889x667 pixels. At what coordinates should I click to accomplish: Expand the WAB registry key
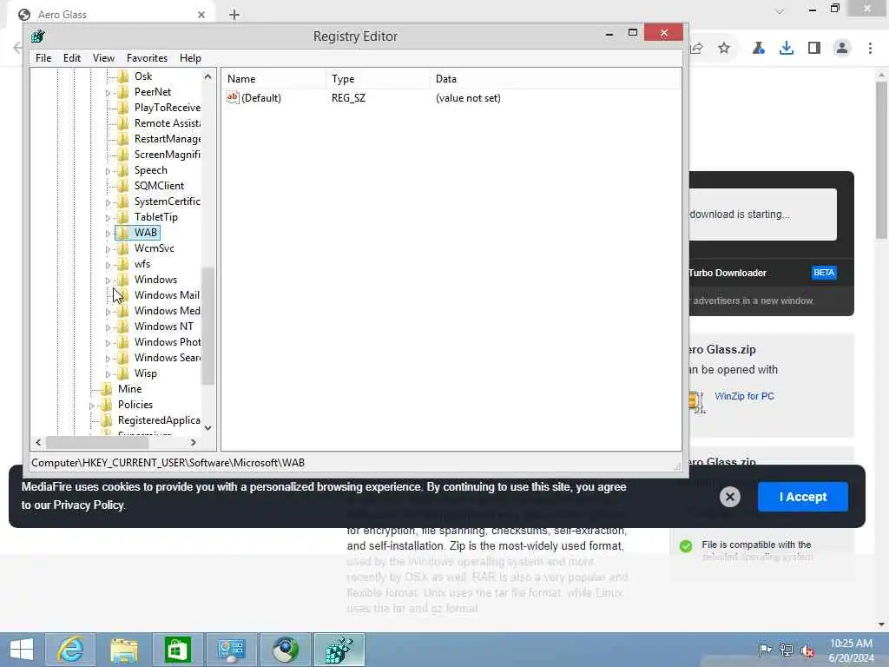[x=108, y=233]
